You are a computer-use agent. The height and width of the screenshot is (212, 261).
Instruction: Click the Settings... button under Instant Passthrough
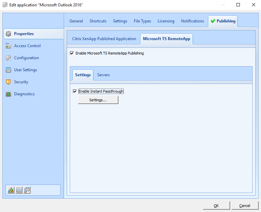pyautogui.click(x=98, y=100)
